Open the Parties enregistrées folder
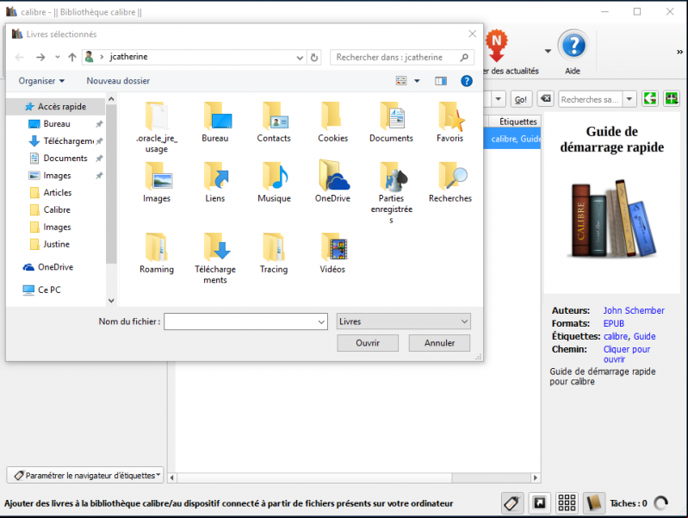This screenshot has height=518, width=688. [x=391, y=192]
